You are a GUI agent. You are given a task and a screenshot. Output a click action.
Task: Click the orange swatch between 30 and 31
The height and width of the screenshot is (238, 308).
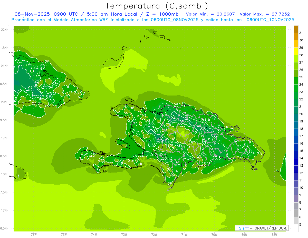pos(296,37)
